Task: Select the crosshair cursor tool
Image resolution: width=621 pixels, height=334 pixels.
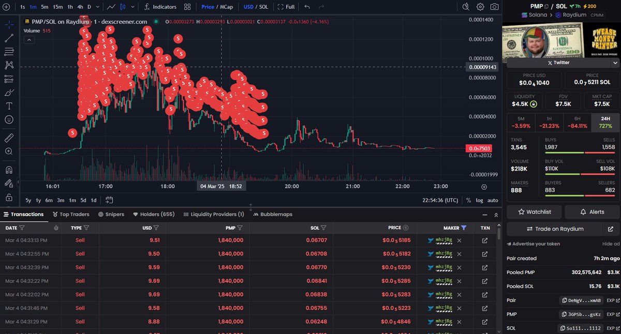Action: point(9,24)
